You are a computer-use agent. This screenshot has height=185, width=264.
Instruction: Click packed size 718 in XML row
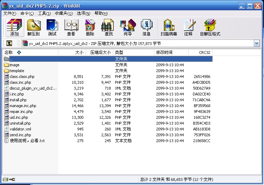point(108,88)
